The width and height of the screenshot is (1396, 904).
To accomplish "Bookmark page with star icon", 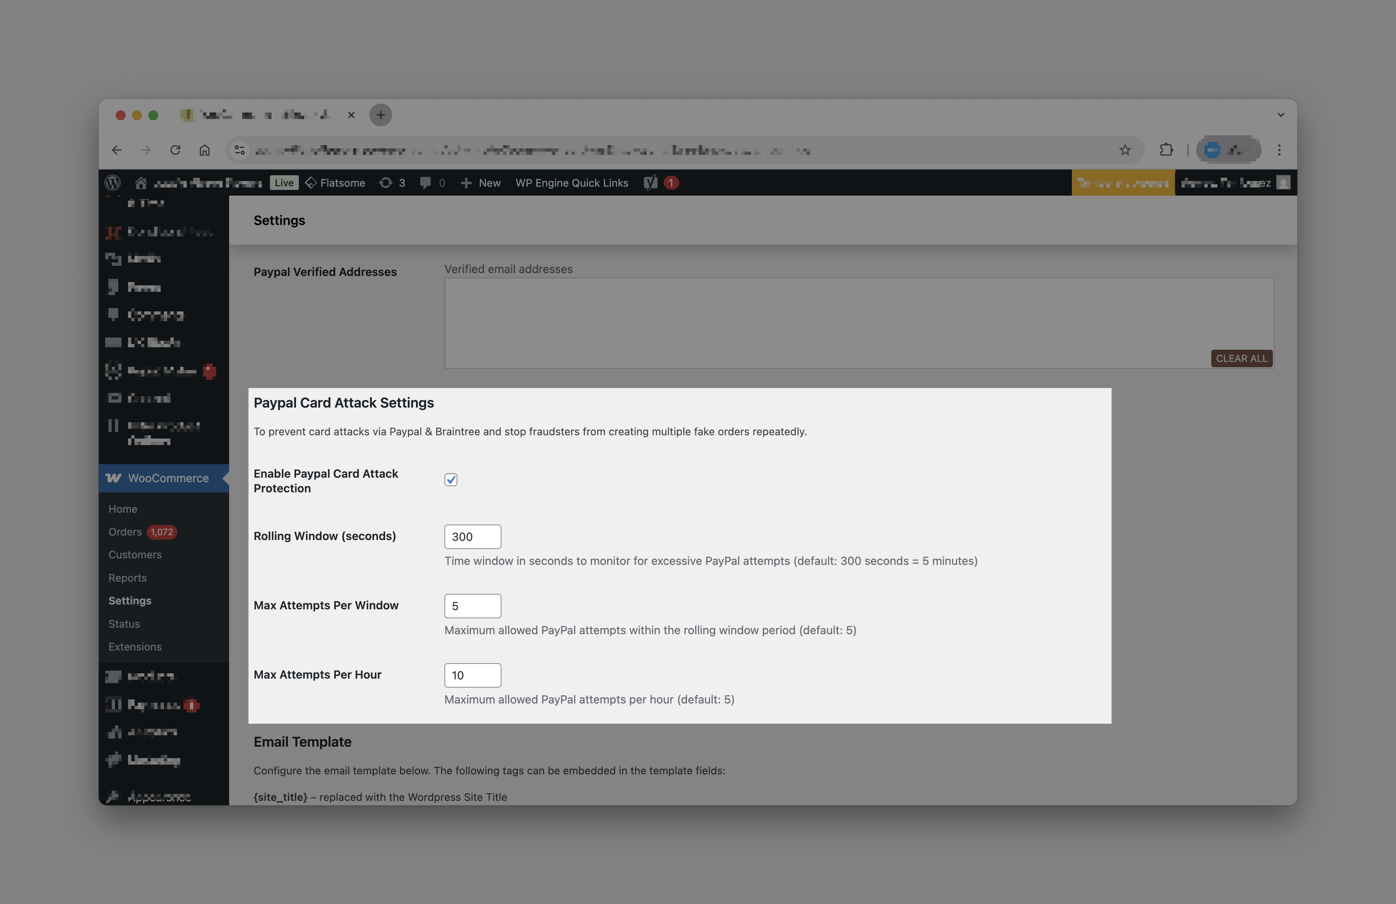I will pos(1124,150).
